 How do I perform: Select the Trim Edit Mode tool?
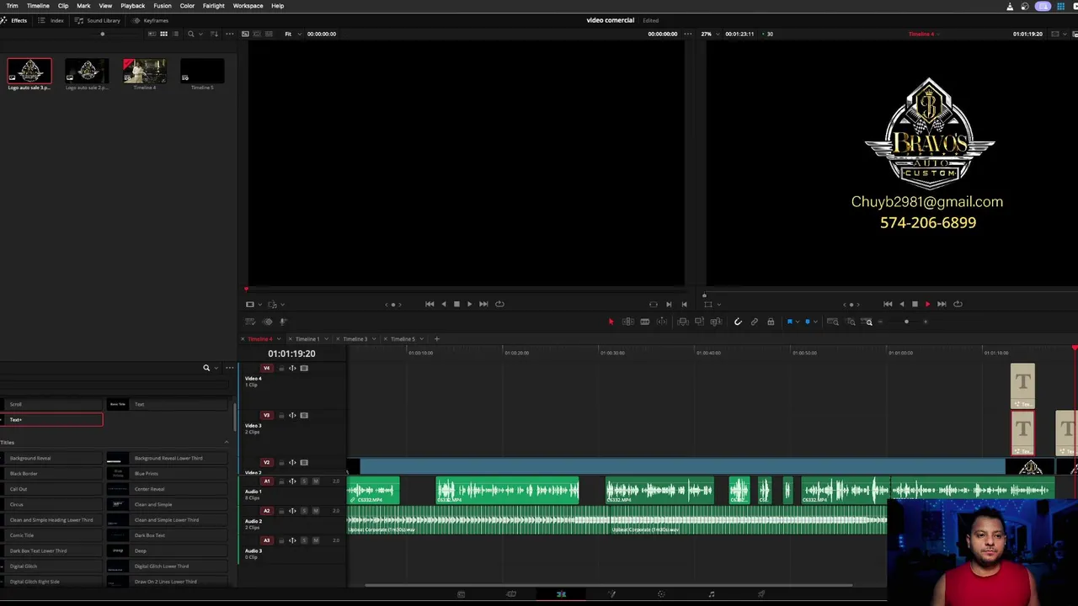627,322
